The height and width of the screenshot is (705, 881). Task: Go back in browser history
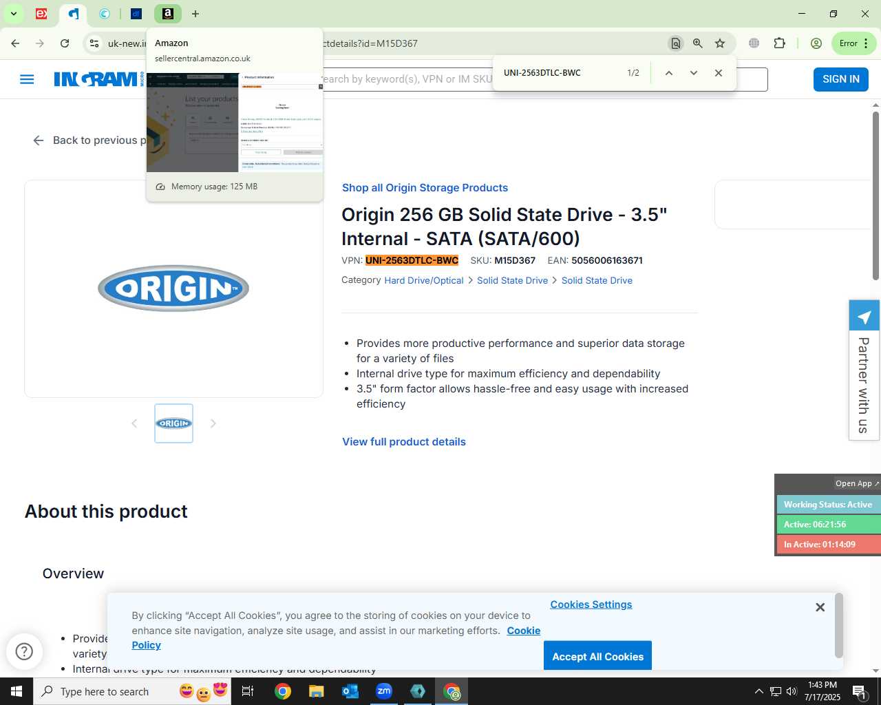(x=15, y=43)
